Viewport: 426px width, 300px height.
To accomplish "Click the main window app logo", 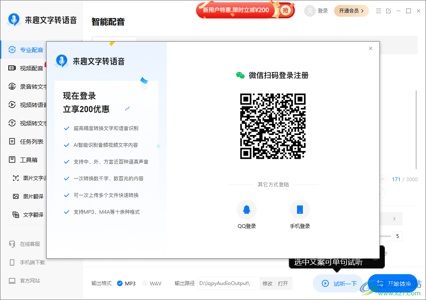I will (14, 20).
